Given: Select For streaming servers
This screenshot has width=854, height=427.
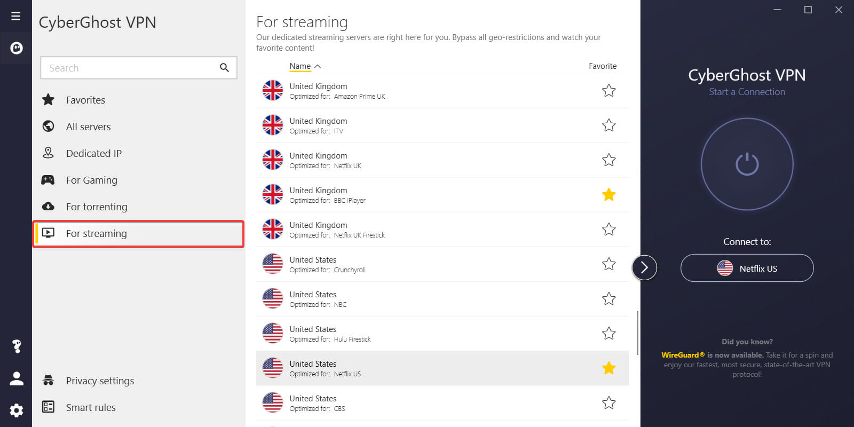Looking at the screenshot, I should [x=139, y=233].
